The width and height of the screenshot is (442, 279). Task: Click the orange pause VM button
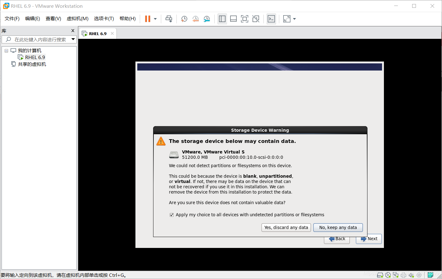pyautogui.click(x=148, y=19)
